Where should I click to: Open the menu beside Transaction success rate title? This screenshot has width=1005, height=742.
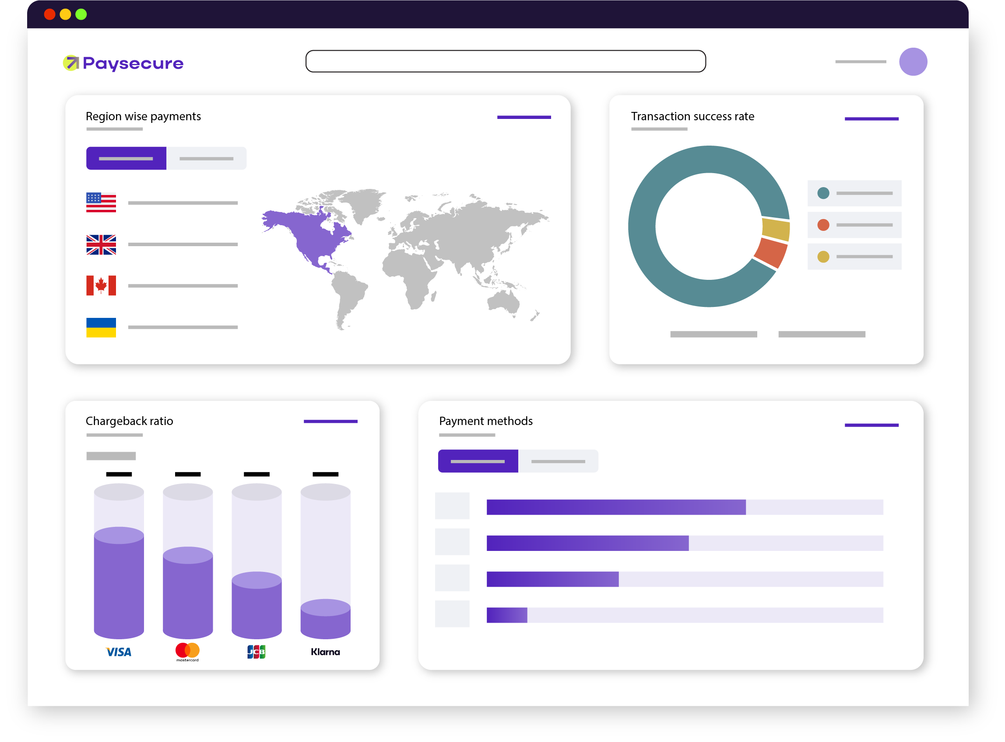click(871, 118)
